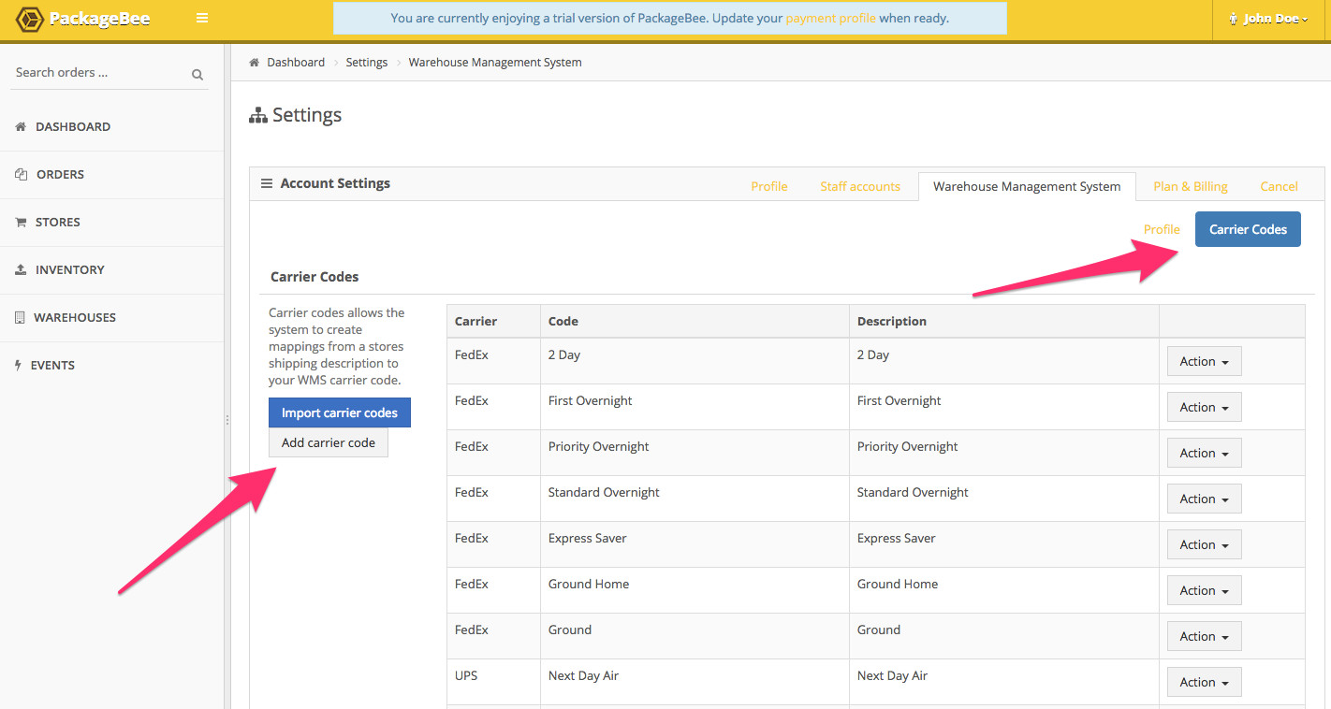Click the Orders copy icon in sidebar
This screenshot has width=1331, height=709.
coord(21,174)
